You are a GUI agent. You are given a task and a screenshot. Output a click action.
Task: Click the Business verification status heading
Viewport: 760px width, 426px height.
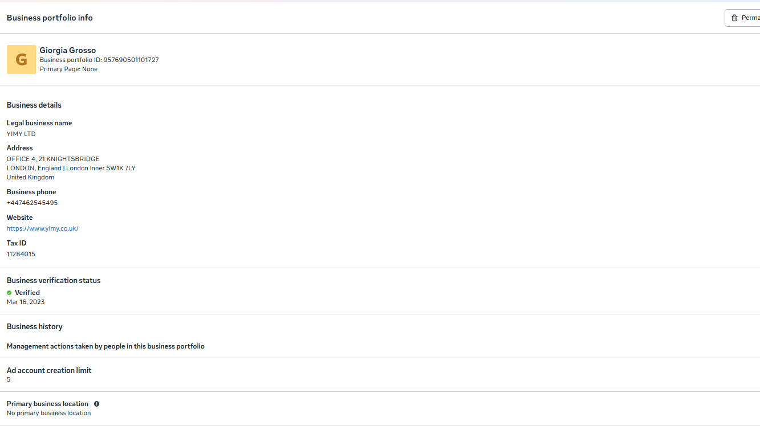pos(54,280)
